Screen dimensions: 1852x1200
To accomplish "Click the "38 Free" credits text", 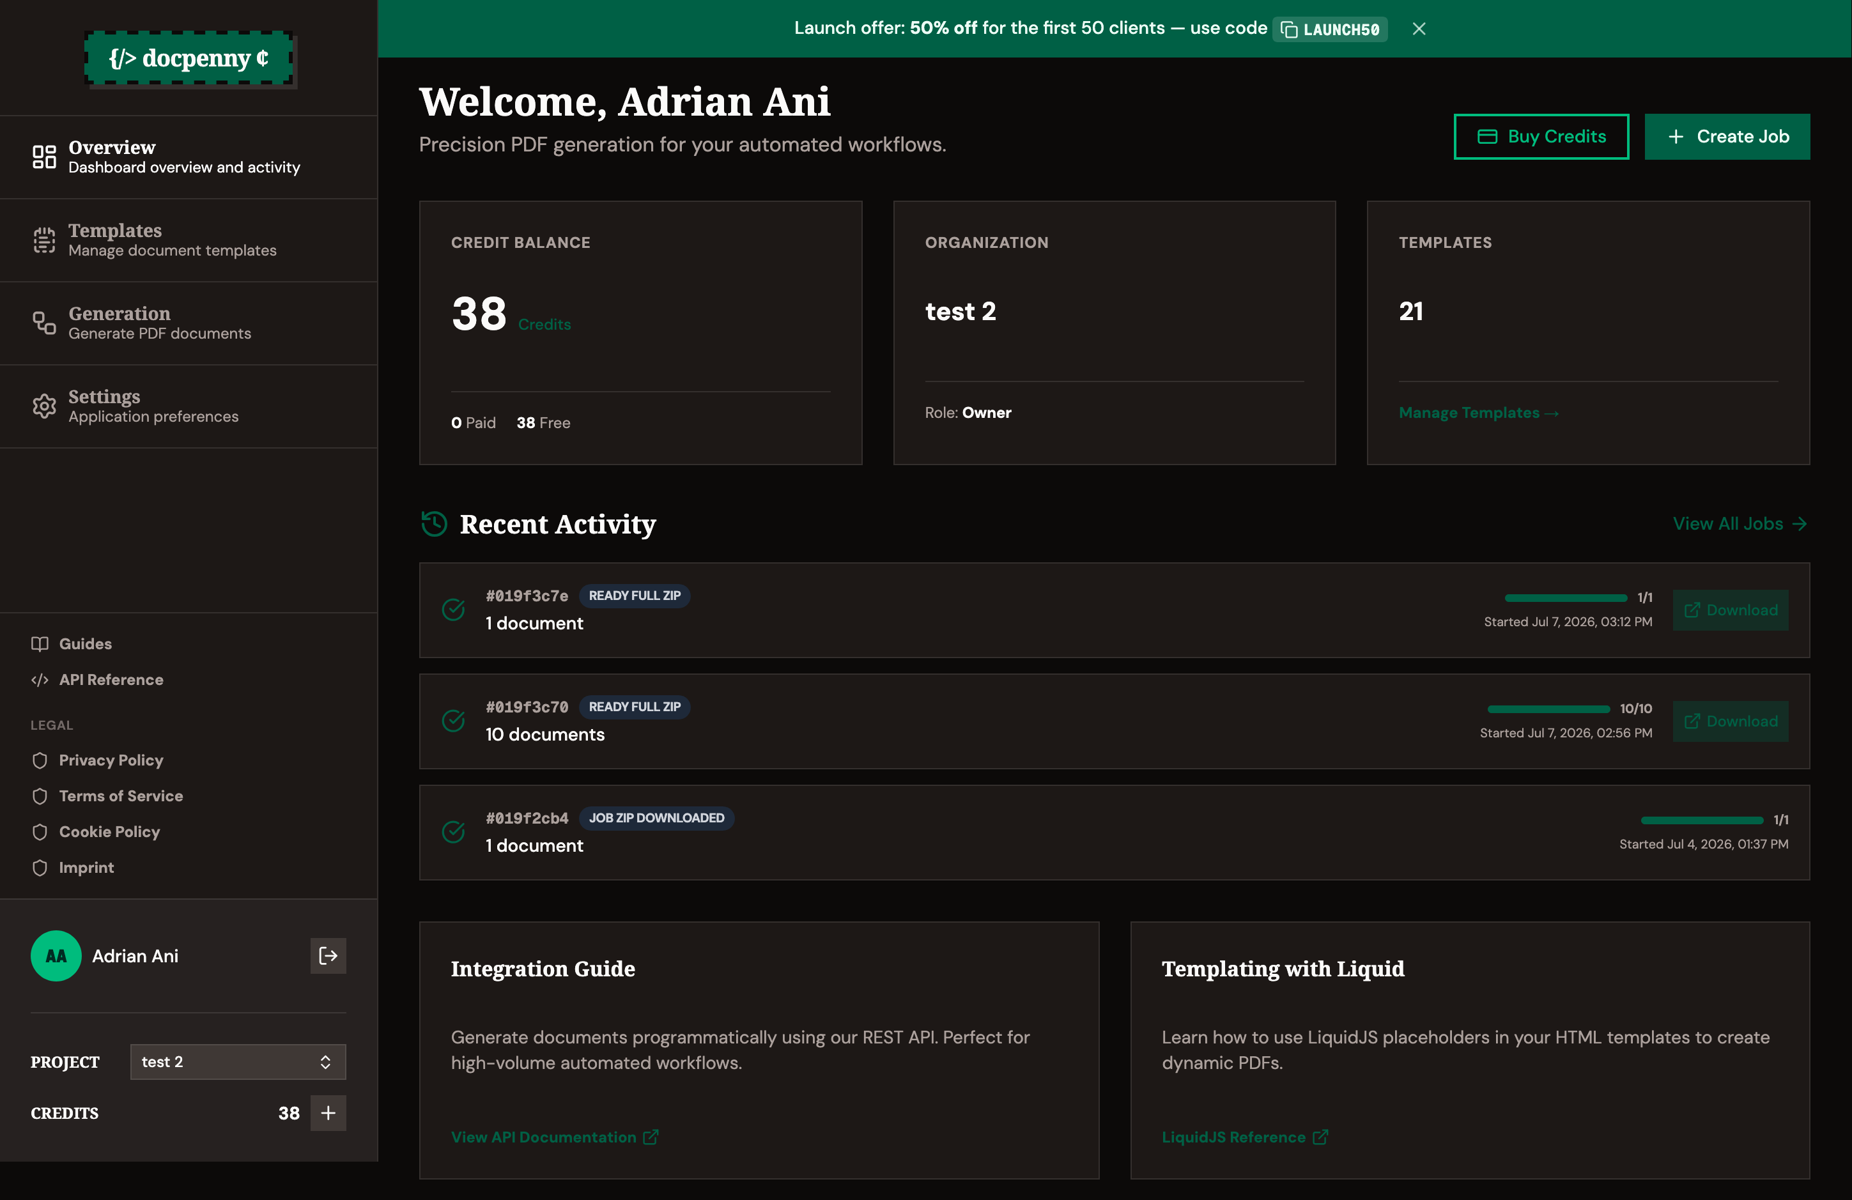I will click(543, 422).
